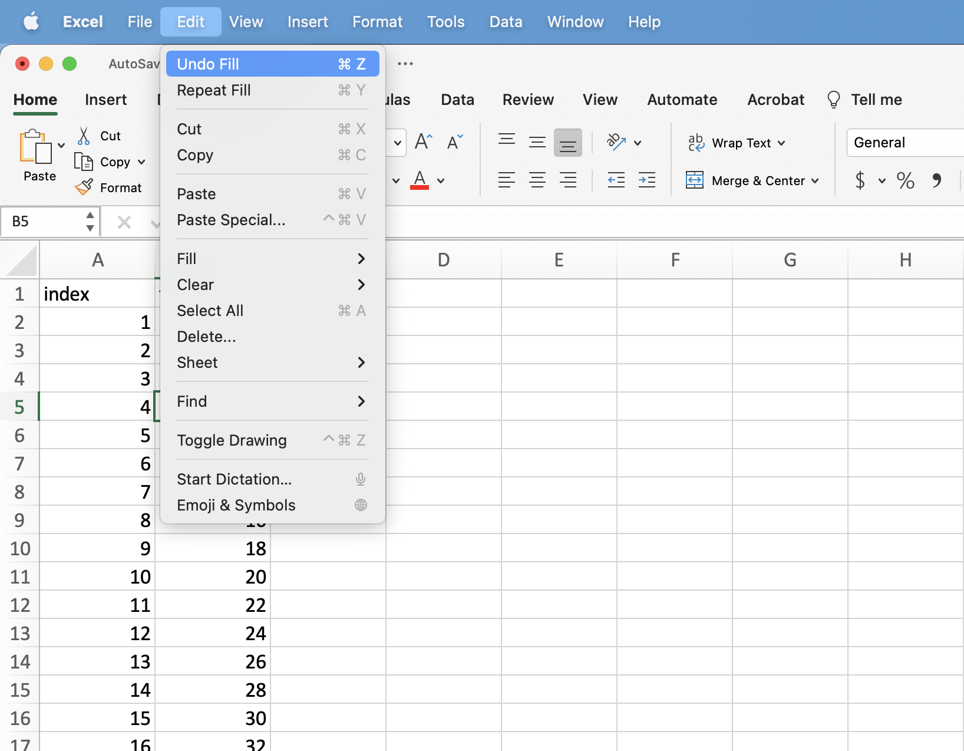The image size is (964, 751).
Task: Switch to the Review ribbon tab
Action: tap(528, 100)
